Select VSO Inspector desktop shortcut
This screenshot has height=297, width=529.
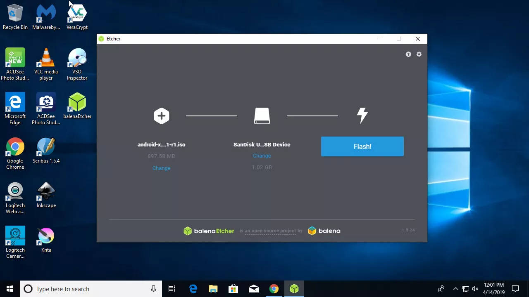tap(77, 64)
